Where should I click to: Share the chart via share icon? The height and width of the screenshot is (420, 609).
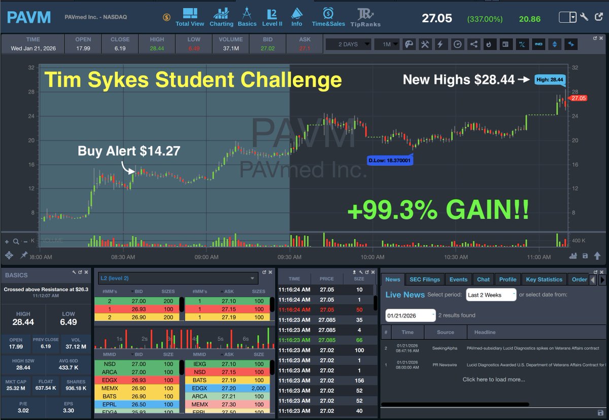coord(473,44)
